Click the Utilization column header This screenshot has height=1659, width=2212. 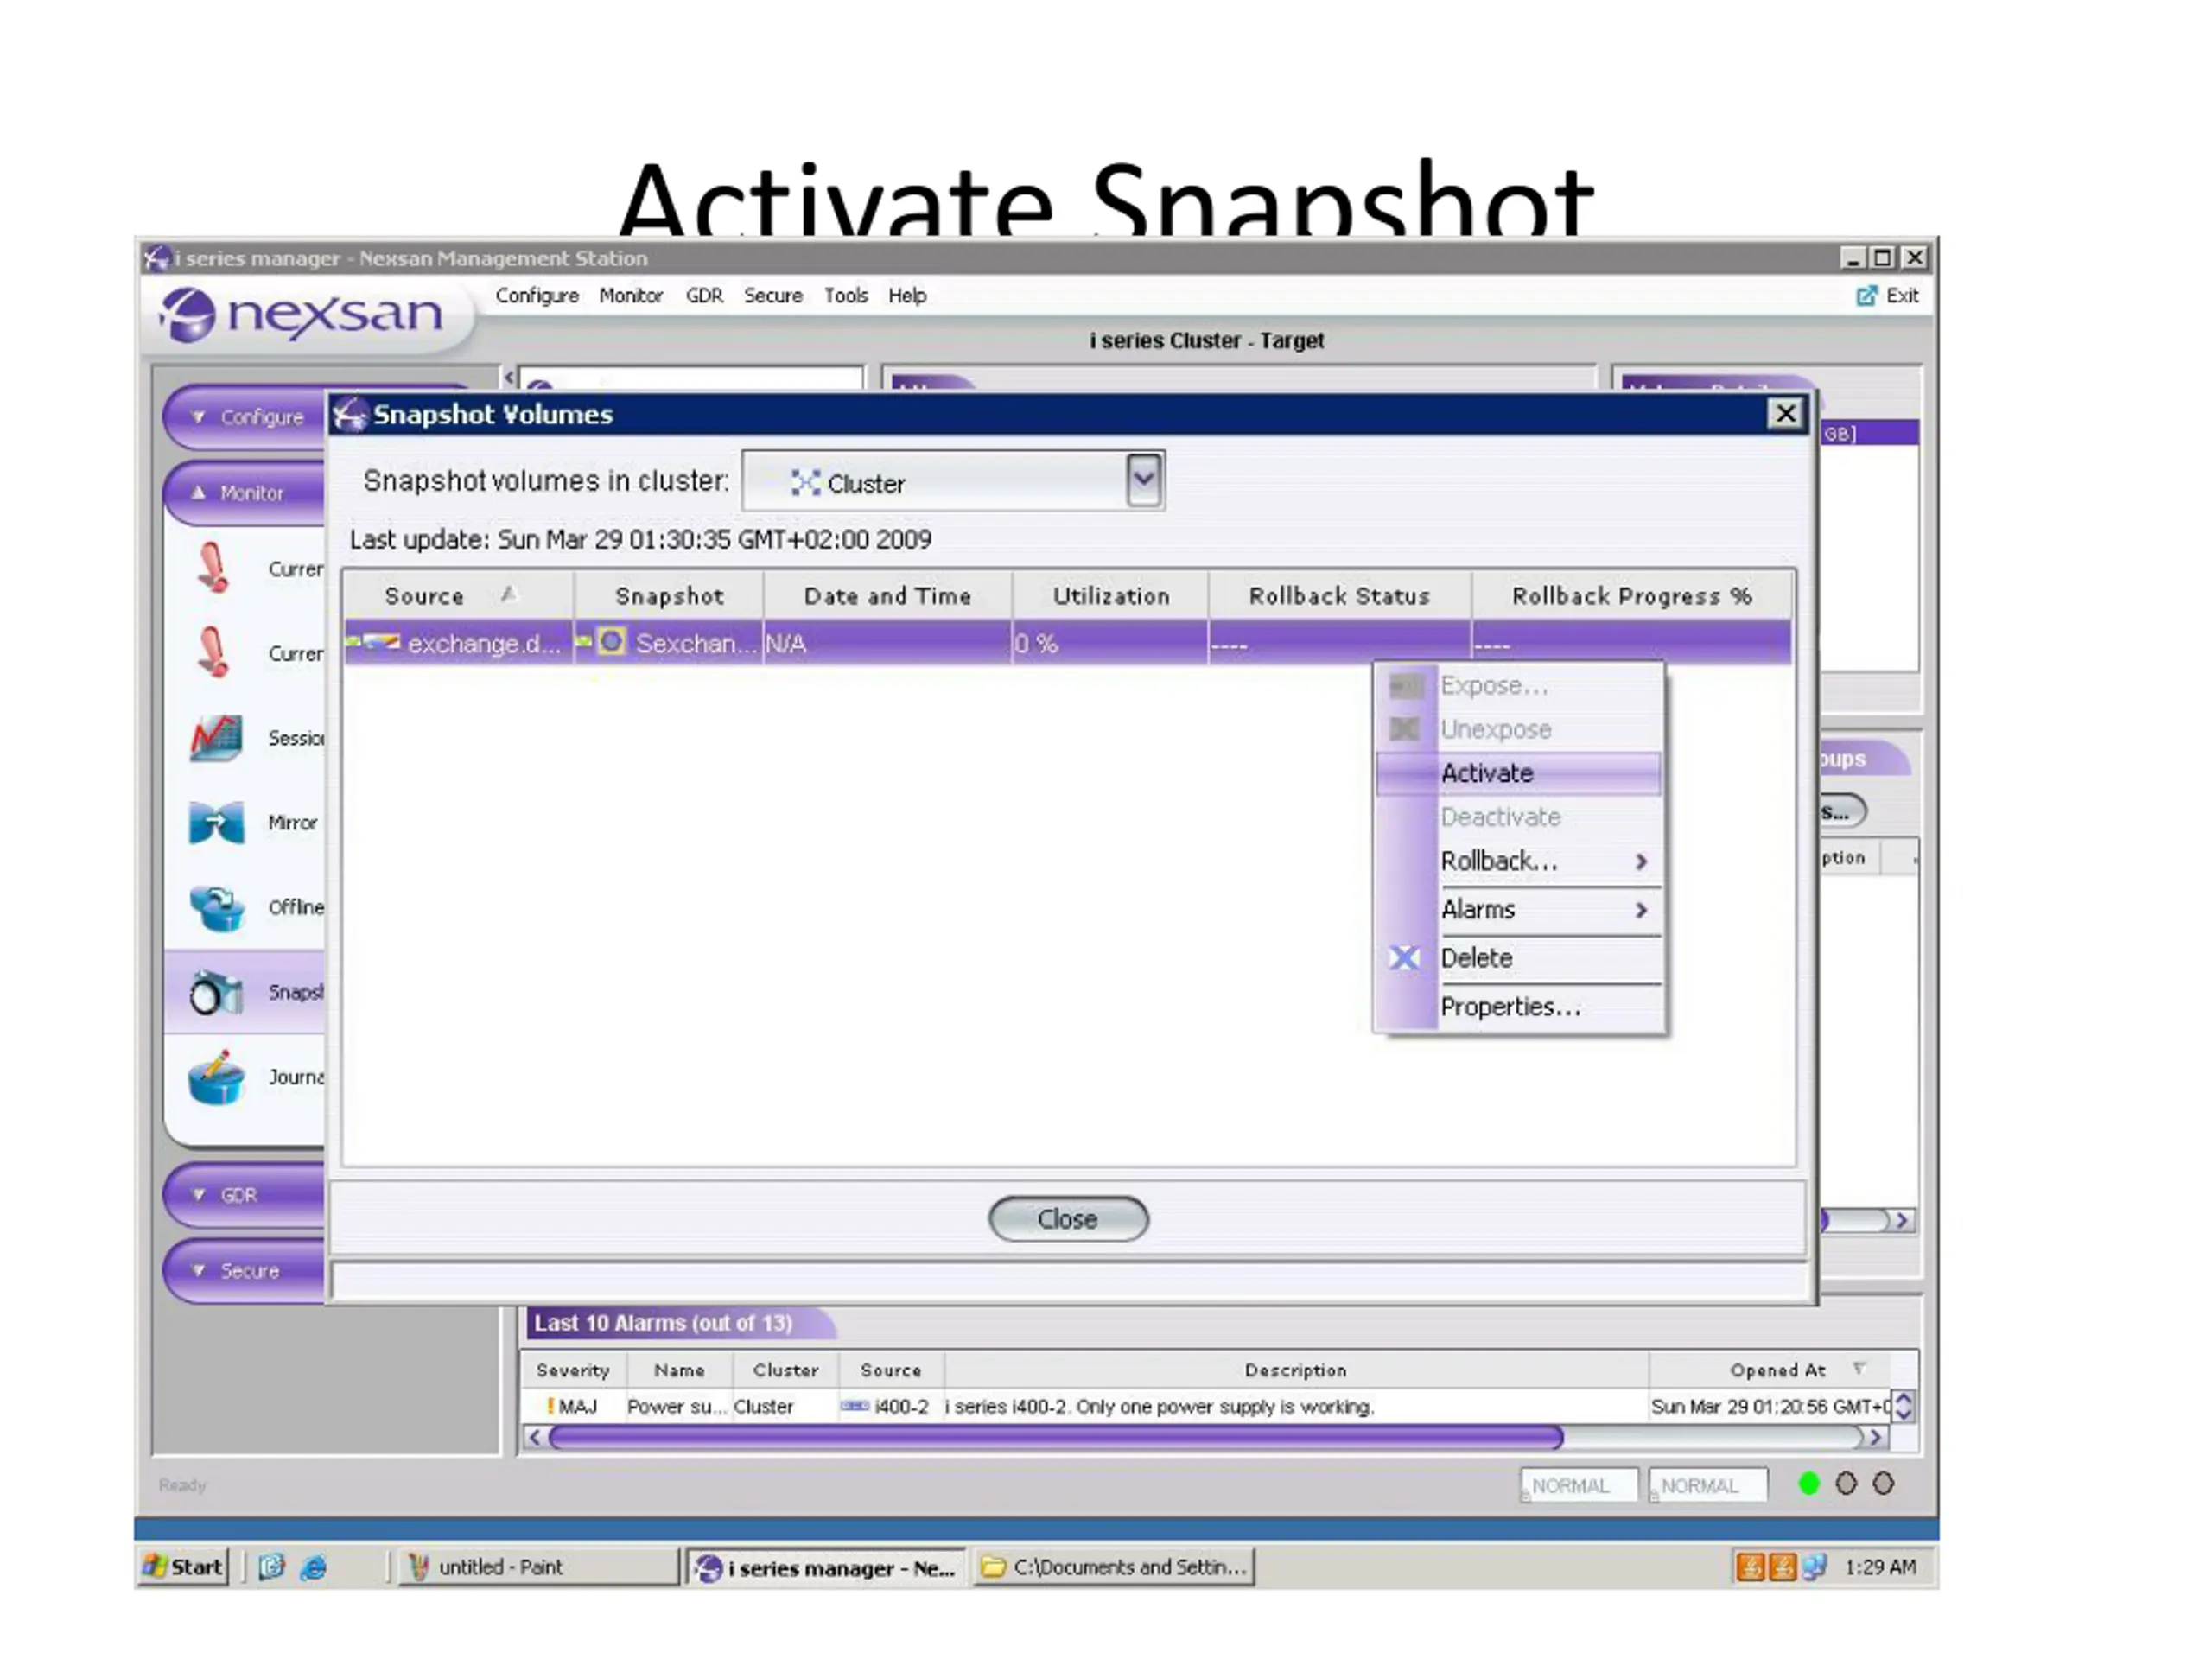1110,596
